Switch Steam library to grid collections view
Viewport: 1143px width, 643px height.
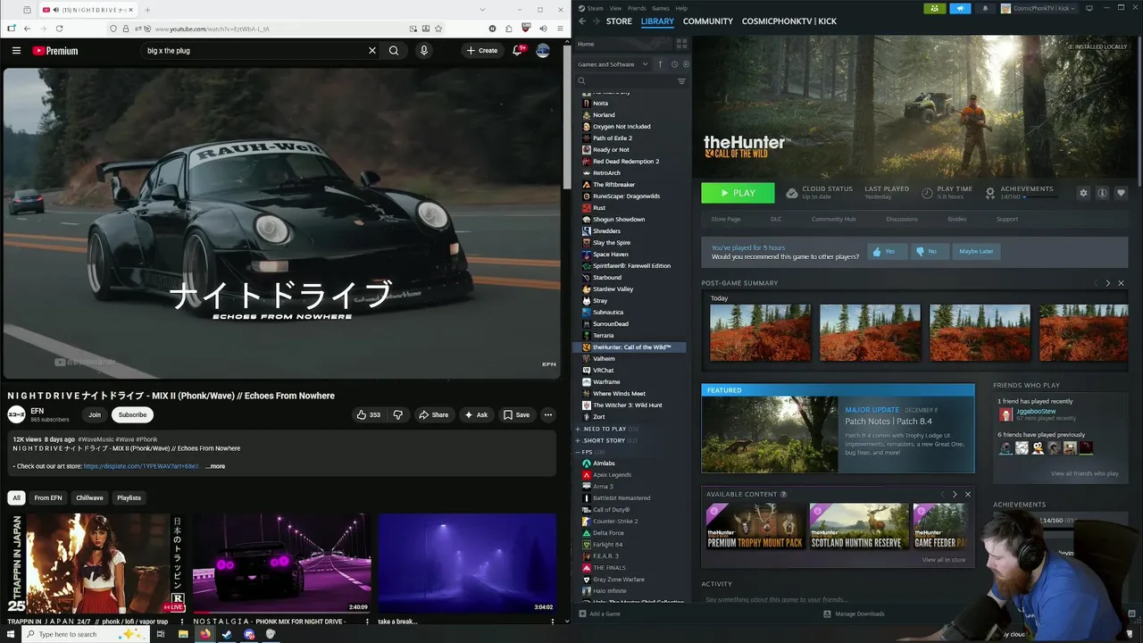681,43
